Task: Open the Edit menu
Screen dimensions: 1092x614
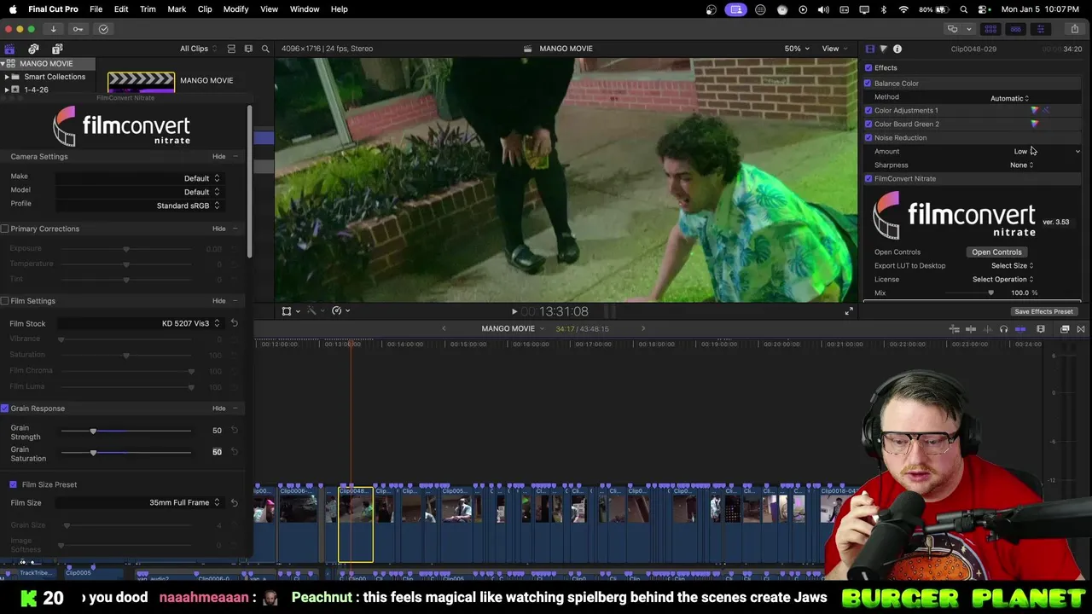Action: pos(121,9)
